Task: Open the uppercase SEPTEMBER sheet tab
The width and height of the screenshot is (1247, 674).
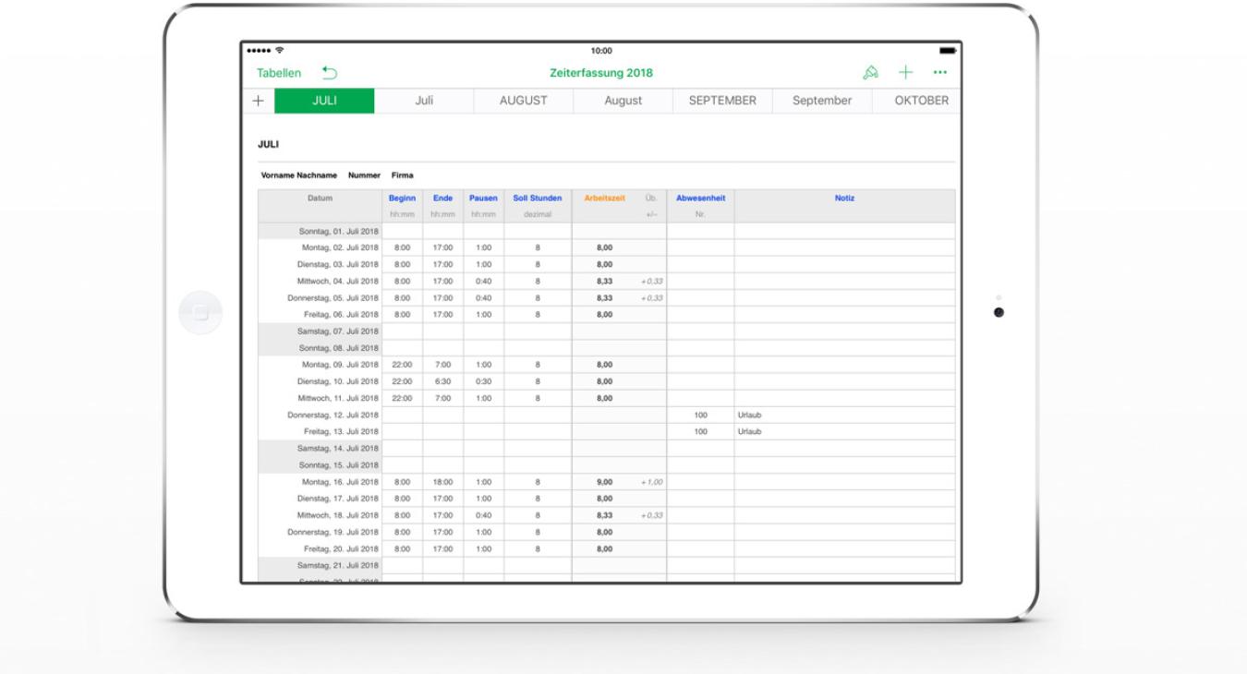Action: [722, 101]
